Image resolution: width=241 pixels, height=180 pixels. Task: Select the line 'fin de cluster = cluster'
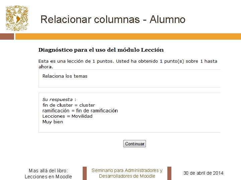coord(69,105)
